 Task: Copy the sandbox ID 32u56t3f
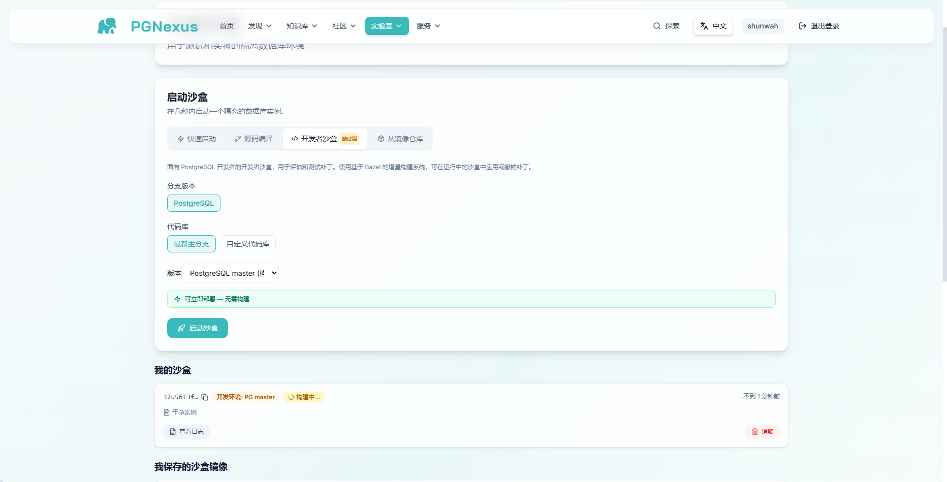click(205, 397)
